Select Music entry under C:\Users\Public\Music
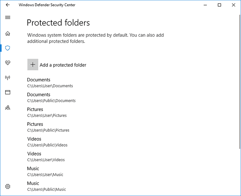 (46, 186)
